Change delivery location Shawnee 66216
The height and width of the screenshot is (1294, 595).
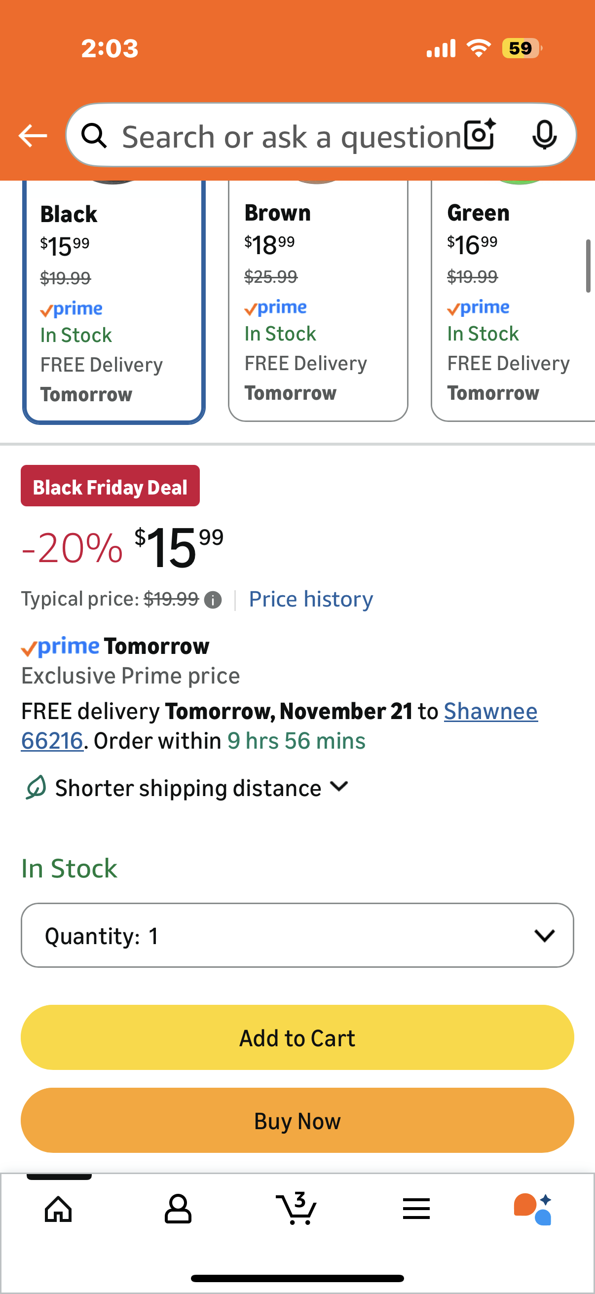(490, 711)
